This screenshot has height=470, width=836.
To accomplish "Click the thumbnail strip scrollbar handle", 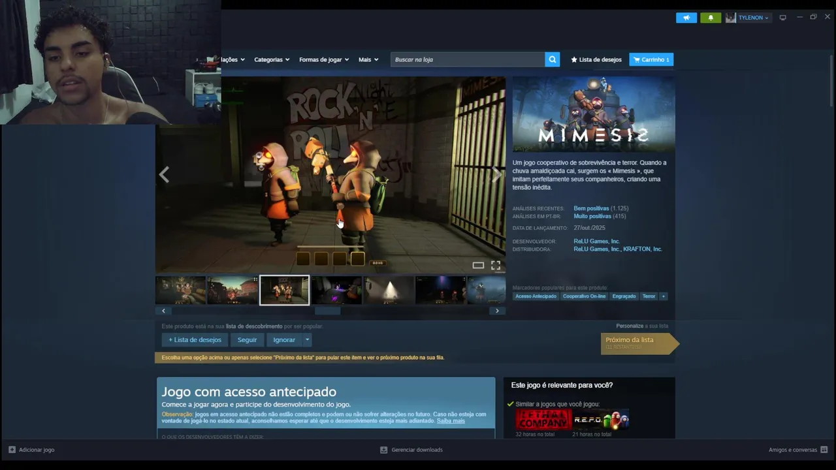I will [327, 311].
